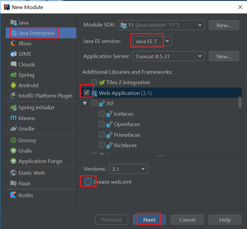247x229 pixels.
Task: Close the New Module dialog
Action: click(x=240, y=7)
